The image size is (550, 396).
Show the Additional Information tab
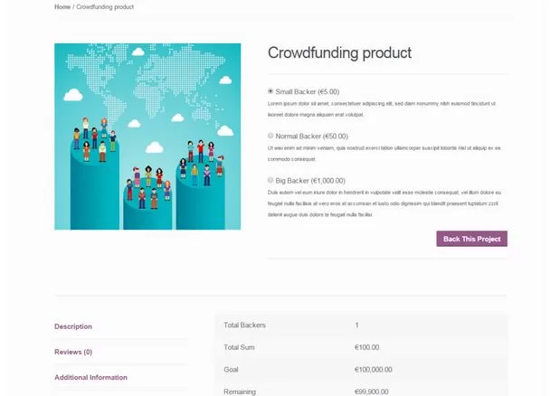(x=90, y=377)
